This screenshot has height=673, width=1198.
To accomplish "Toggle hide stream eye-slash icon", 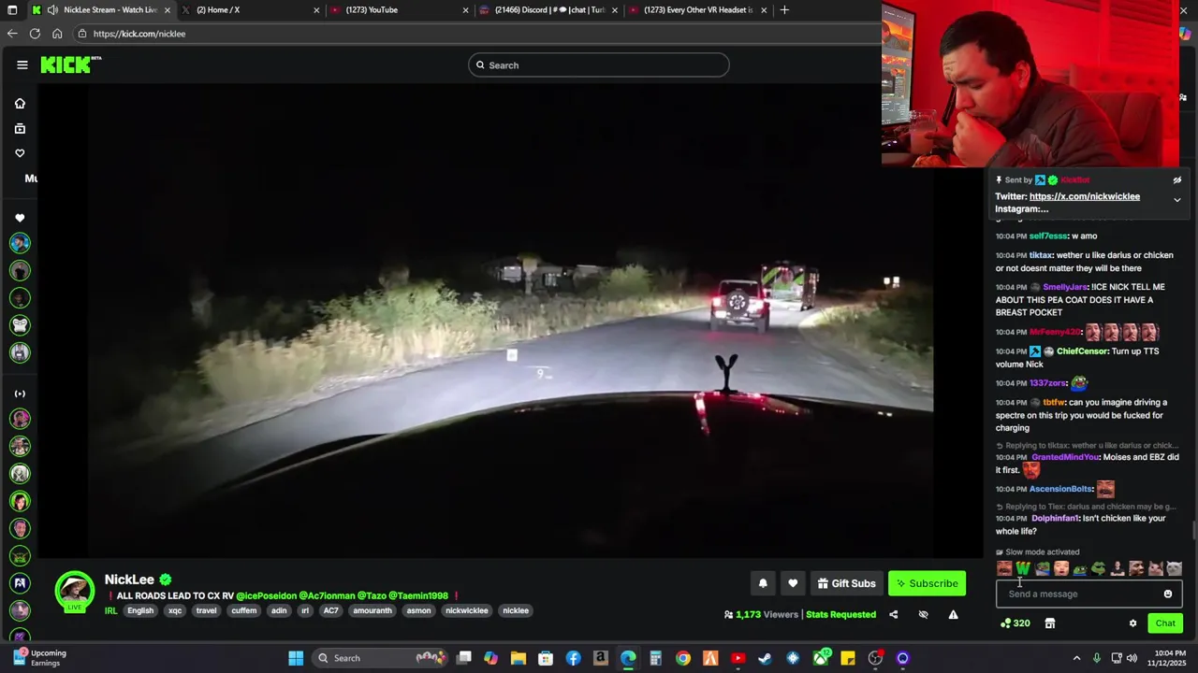I will pyautogui.click(x=923, y=614).
